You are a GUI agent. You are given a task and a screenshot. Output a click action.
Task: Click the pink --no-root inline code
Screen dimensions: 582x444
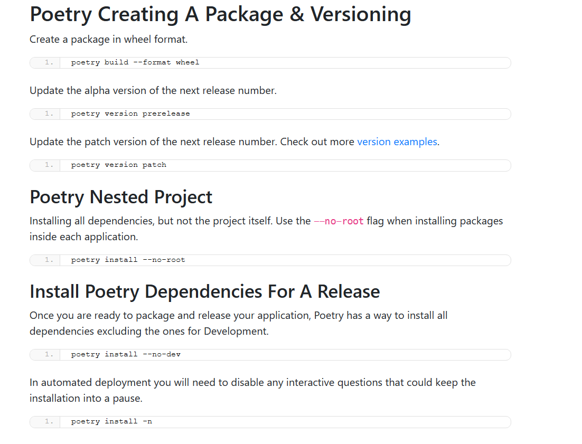(x=339, y=221)
